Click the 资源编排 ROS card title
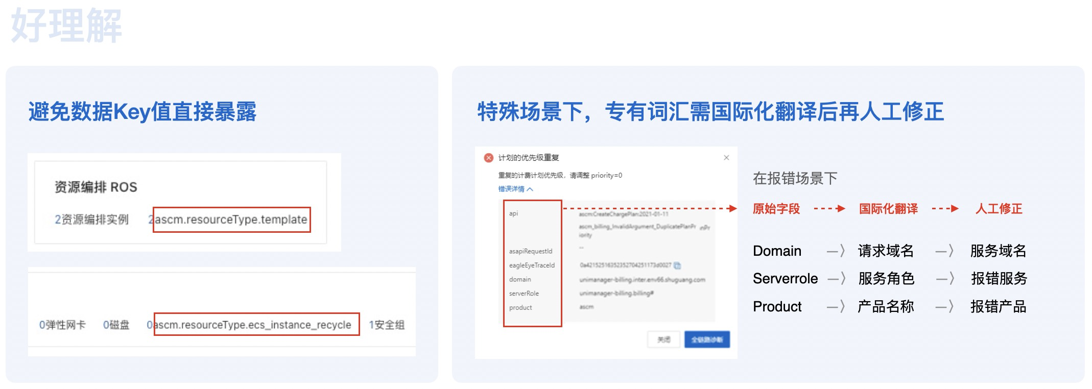The height and width of the screenshot is (389, 1092). tap(96, 187)
